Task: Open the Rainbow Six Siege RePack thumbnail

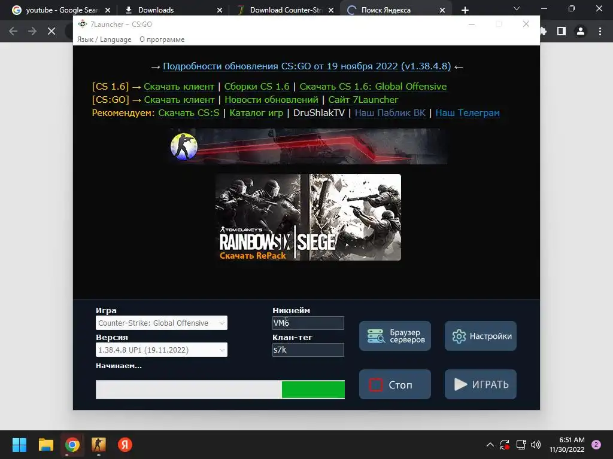Action: coord(308,217)
